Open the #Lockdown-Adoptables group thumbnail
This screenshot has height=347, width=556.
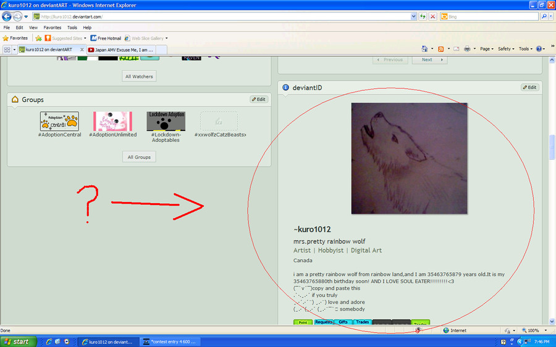click(166, 121)
